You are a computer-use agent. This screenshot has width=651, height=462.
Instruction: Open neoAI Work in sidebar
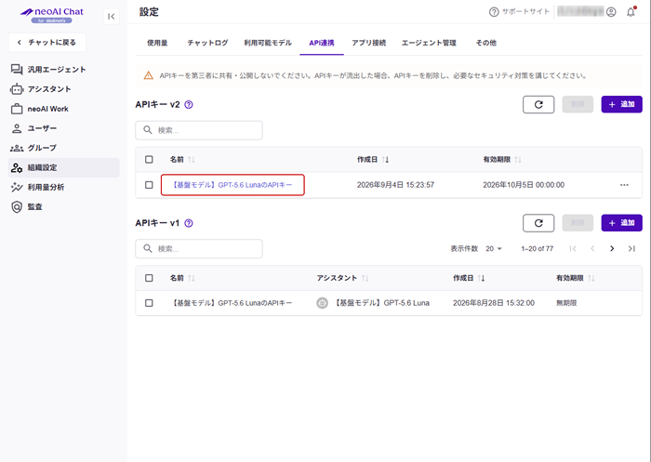pyautogui.click(x=63, y=109)
